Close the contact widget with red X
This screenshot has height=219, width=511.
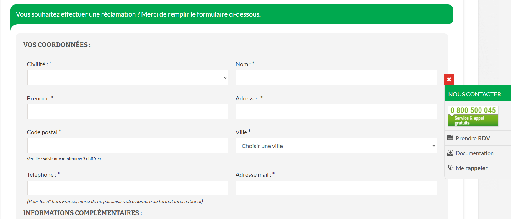[449, 80]
